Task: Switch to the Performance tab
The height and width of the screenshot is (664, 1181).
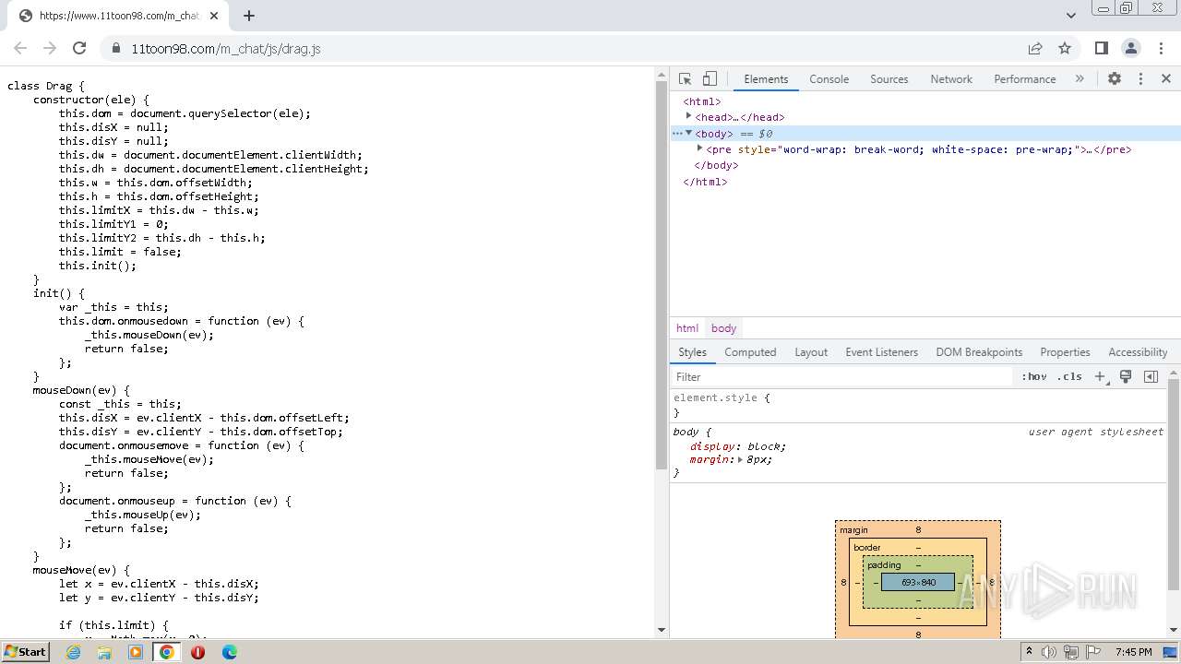Action: tap(1024, 79)
